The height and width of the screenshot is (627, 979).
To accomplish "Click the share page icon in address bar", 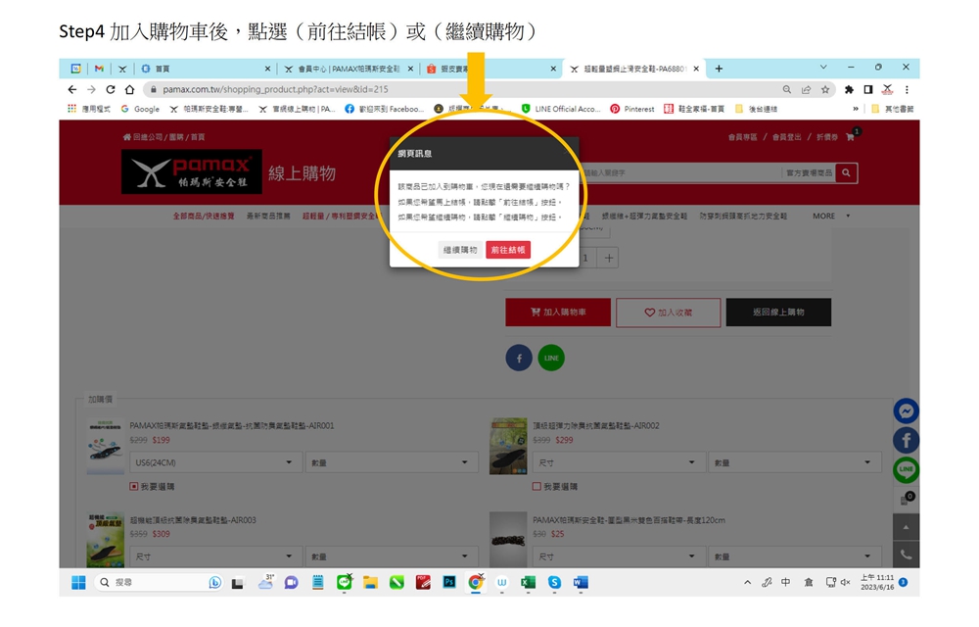I will click(x=806, y=89).
